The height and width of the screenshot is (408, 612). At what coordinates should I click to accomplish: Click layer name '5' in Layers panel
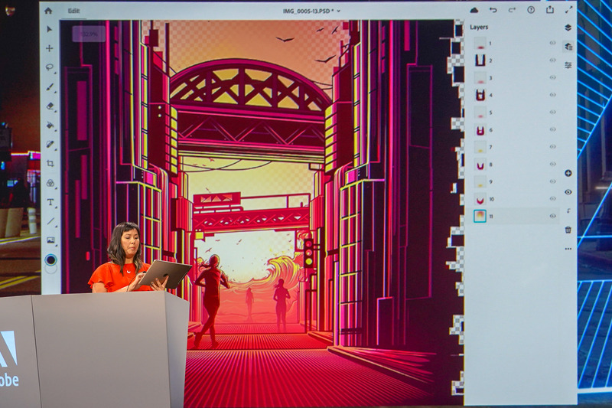(x=490, y=113)
